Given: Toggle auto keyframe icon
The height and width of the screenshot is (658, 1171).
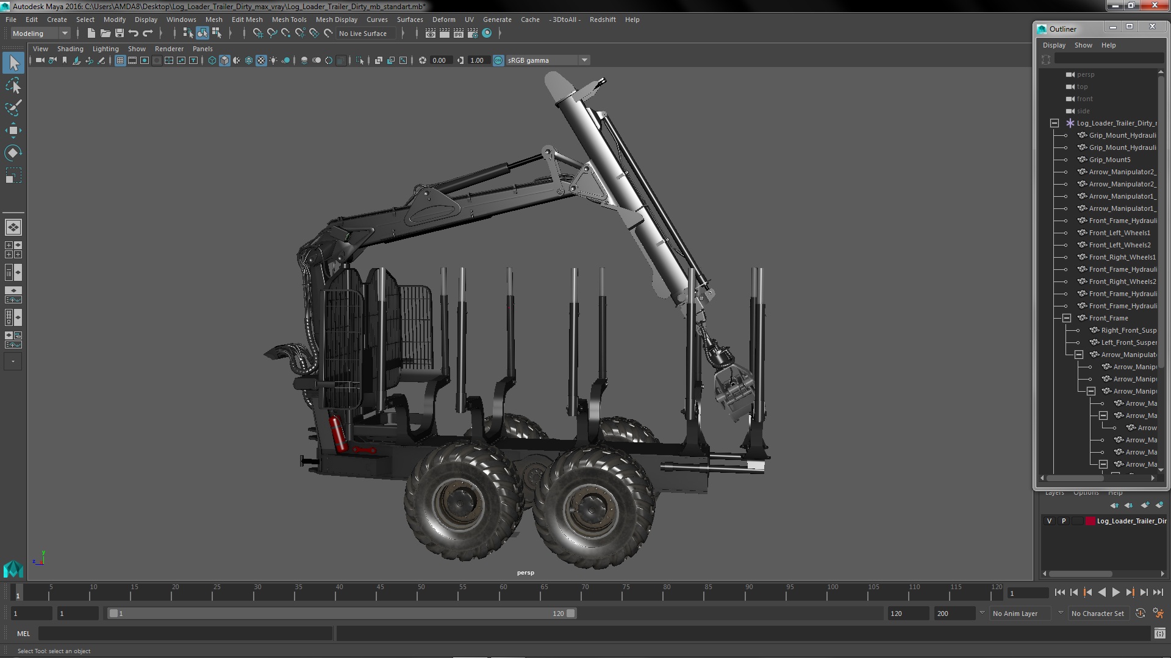Looking at the screenshot, I should pyautogui.click(x=1141, y=614).
